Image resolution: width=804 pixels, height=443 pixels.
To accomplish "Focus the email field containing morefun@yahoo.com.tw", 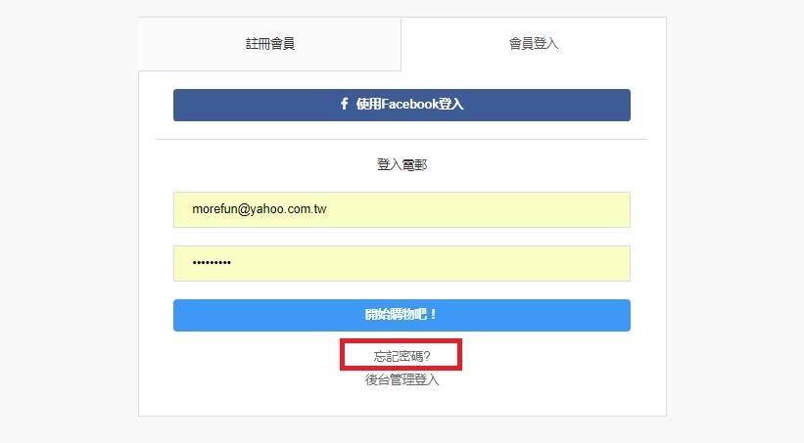I will 402,209.
